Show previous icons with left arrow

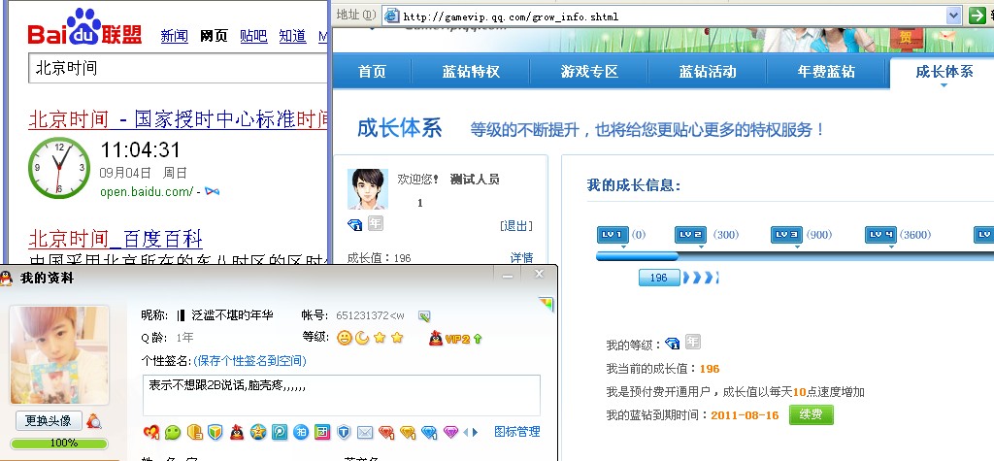point(466,433)
